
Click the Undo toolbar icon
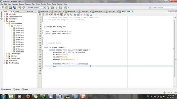click(20, 7)
